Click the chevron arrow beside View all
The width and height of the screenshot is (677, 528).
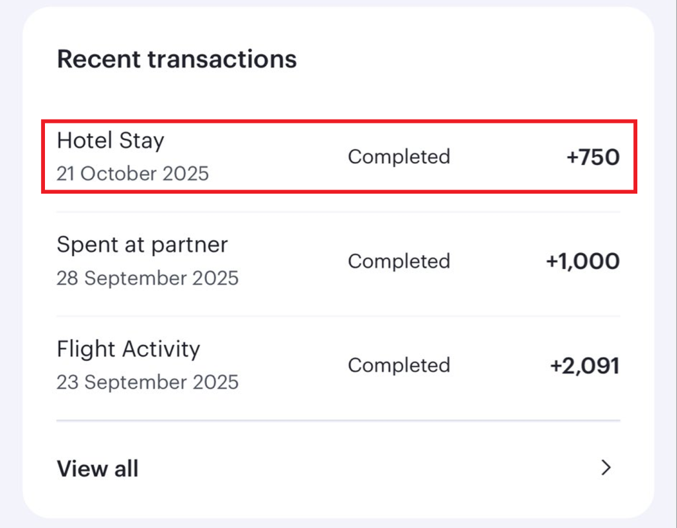tap(606, 469)
